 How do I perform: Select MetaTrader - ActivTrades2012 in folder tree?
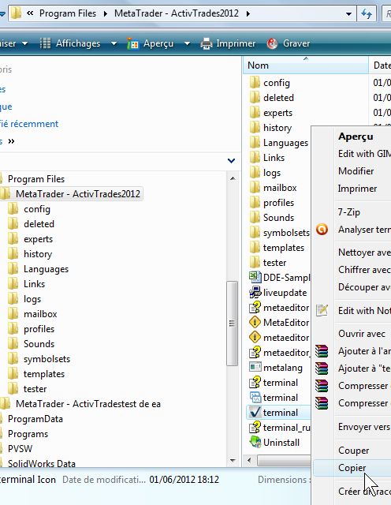tap(77, 194)
